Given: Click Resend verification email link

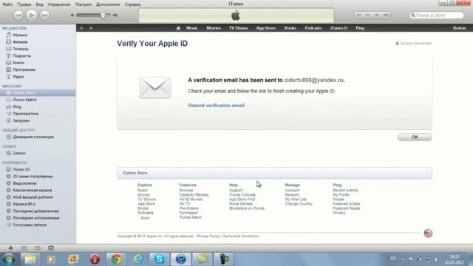Looking at the screenshot, I should click(x=216, y=106).
